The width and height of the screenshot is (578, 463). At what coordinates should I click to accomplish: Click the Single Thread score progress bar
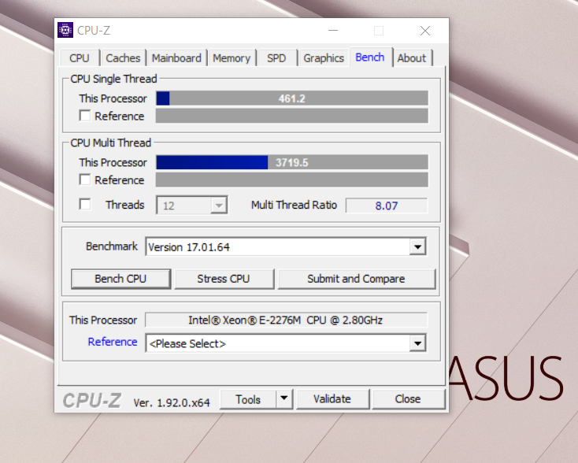pos(291,98)
